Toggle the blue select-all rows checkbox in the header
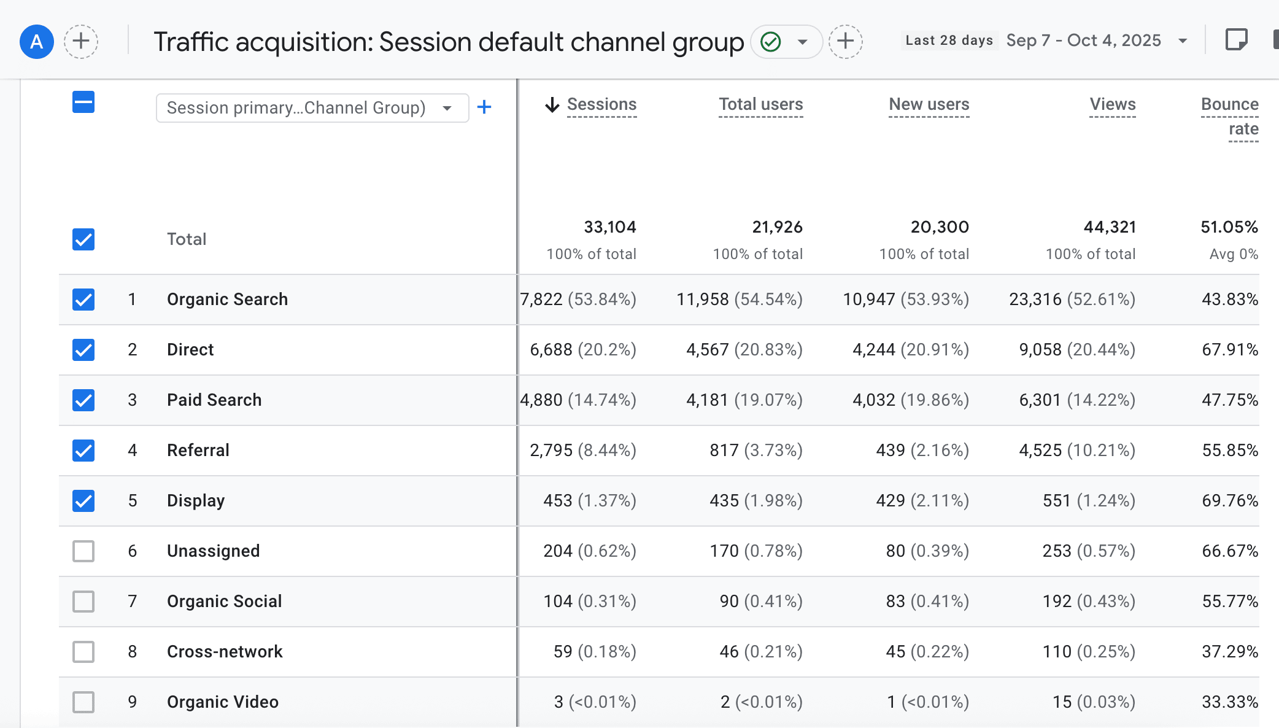1279x728 pixels. pos(83,102)
